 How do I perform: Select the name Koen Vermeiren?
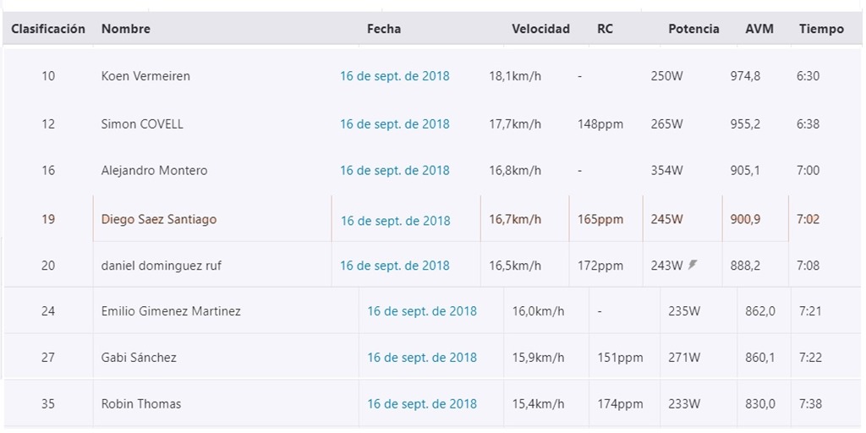point(145,76)
